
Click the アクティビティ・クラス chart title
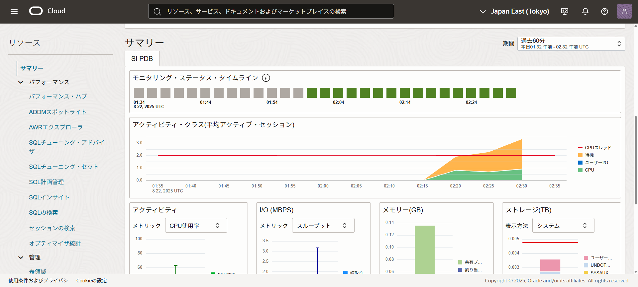(x=214, y=125)
